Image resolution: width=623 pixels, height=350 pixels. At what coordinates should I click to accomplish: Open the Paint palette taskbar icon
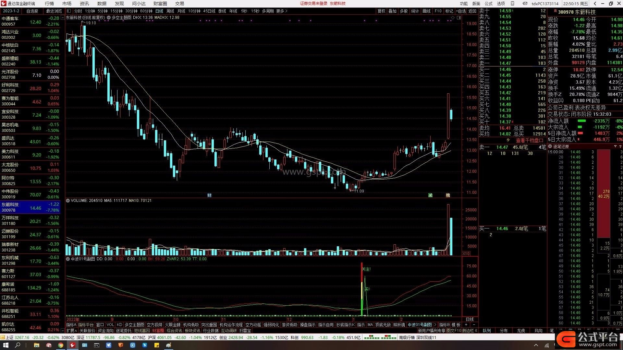point(169,345)
